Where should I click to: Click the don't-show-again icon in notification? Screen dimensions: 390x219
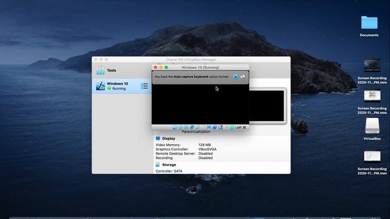click(x=243, y=77)
